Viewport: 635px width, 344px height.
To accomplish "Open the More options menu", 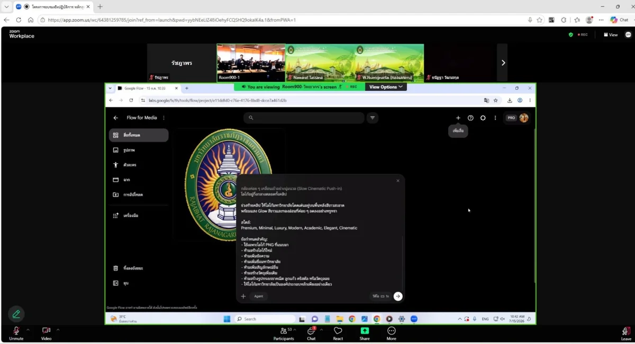I will tap(392, 333).
